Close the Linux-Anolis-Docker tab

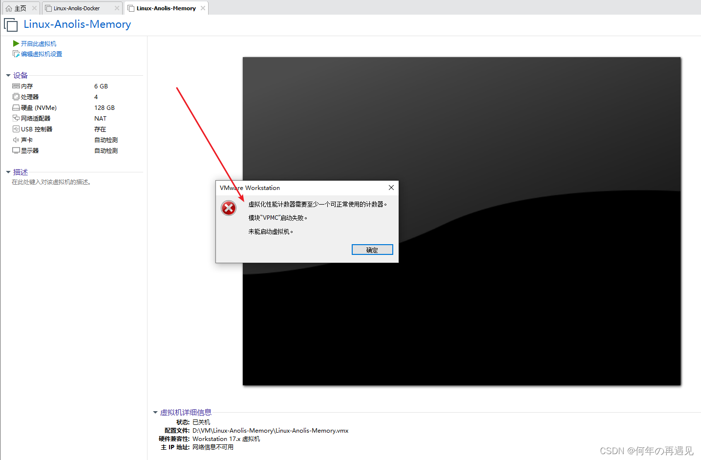(x=117, y=8)
